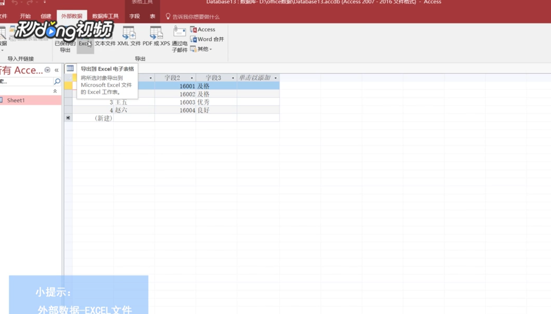The image size is (551, 314).
Task: Click cell with value 16003
Action: pyautogui.click(x=175, y=102)
